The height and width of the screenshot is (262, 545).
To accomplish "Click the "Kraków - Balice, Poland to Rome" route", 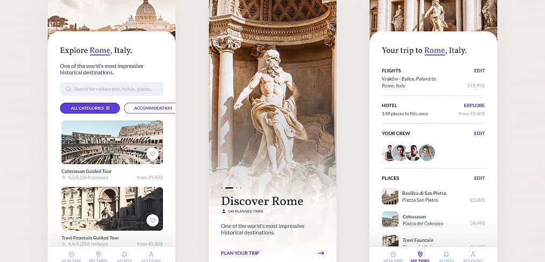I will [x=408, y=82].
